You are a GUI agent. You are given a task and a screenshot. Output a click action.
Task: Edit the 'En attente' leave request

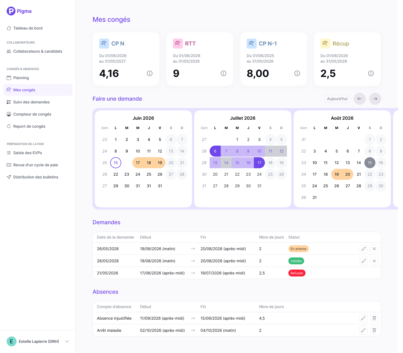tap(364, 249)
